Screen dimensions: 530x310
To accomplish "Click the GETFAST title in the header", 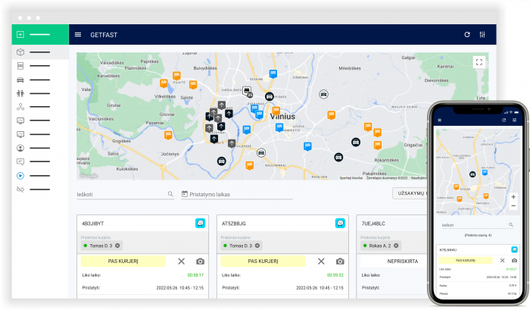I will [x=104, y=35].
